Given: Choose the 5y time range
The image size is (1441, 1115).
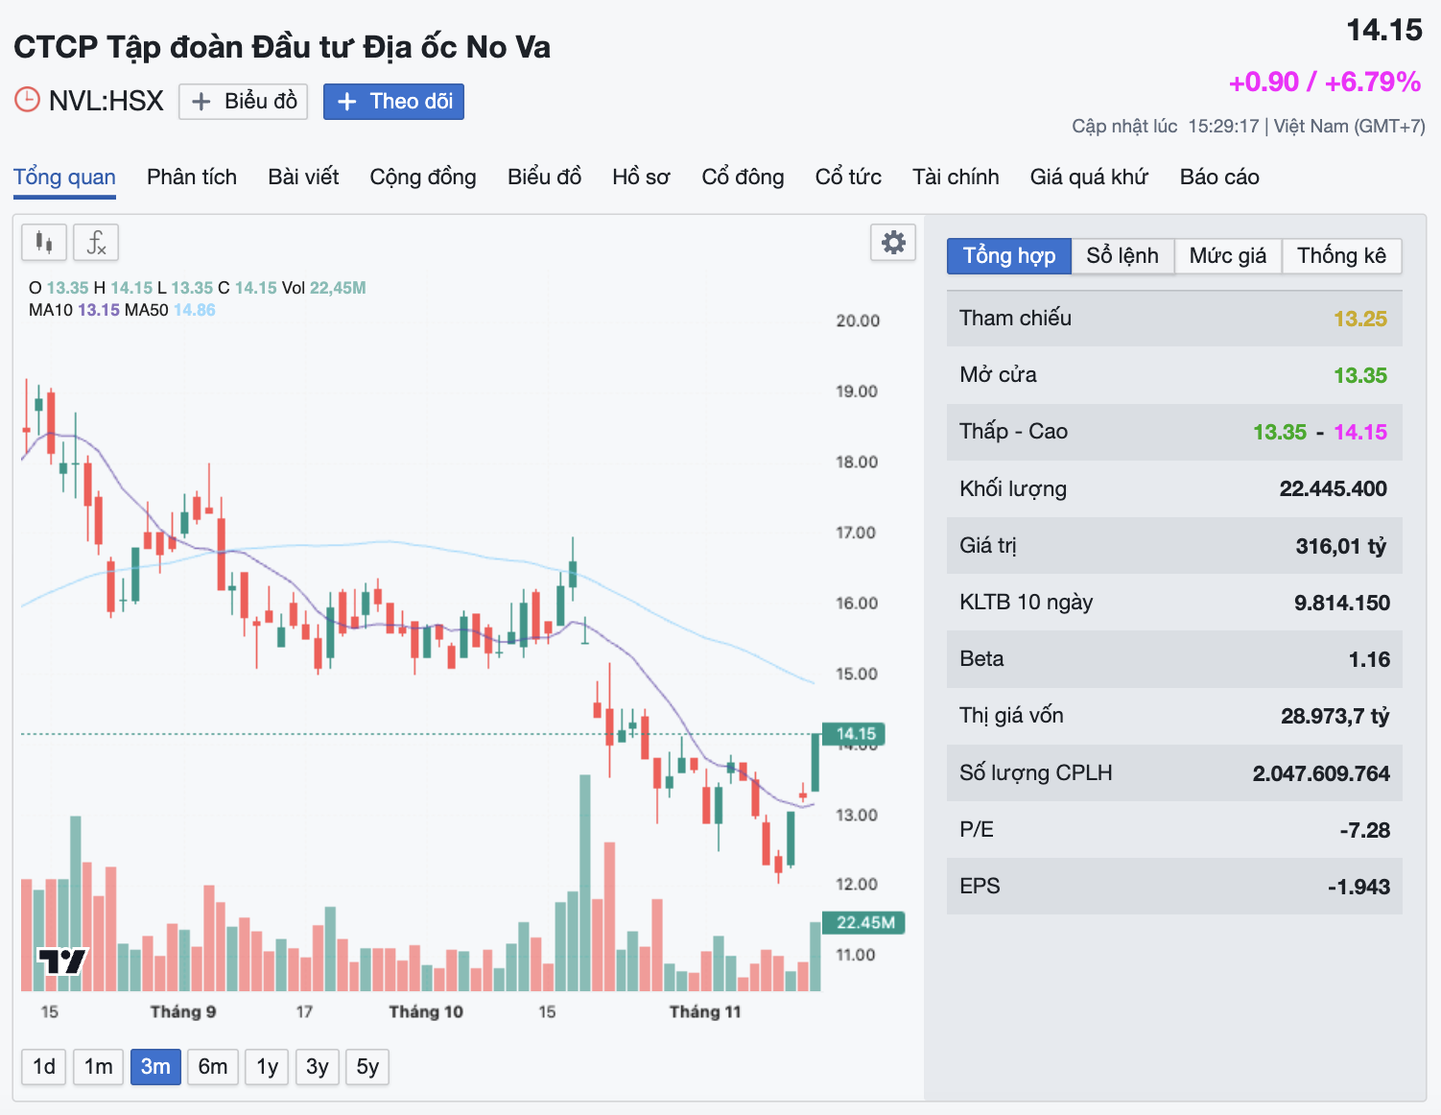Looking at the screenshot, I should click(367, 1067).
